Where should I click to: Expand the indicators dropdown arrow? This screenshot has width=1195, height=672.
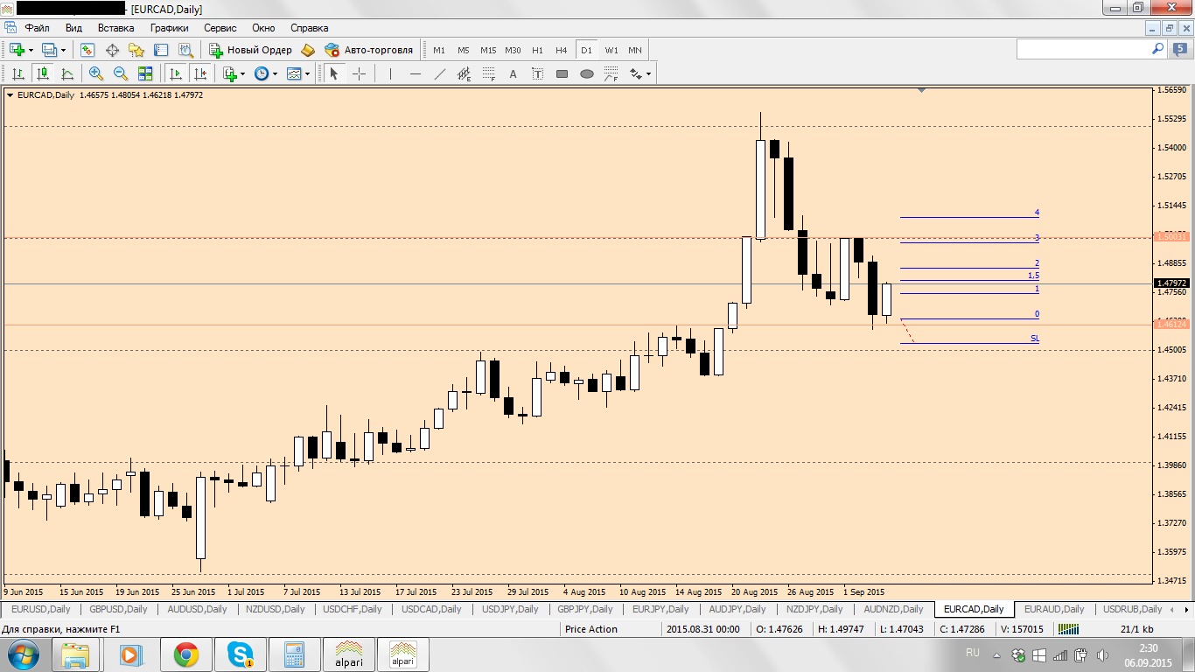tap(243, 74)
